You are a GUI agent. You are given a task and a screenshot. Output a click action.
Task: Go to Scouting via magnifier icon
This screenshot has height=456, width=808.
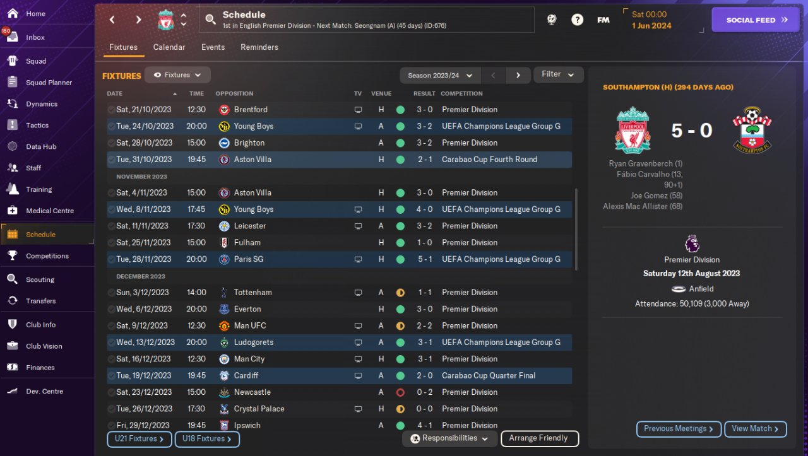(12, 279)
